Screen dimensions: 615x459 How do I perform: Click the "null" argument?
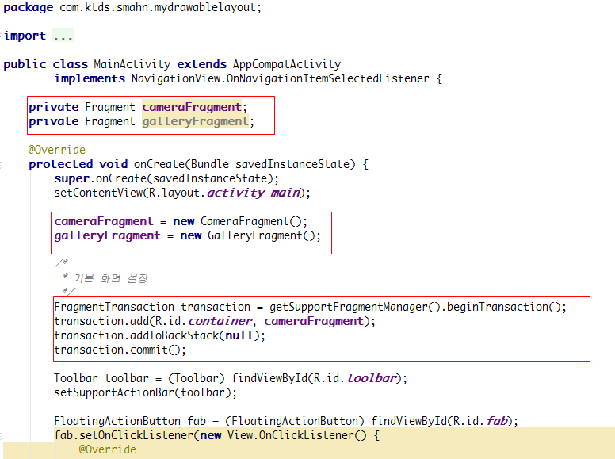[239, 335]
